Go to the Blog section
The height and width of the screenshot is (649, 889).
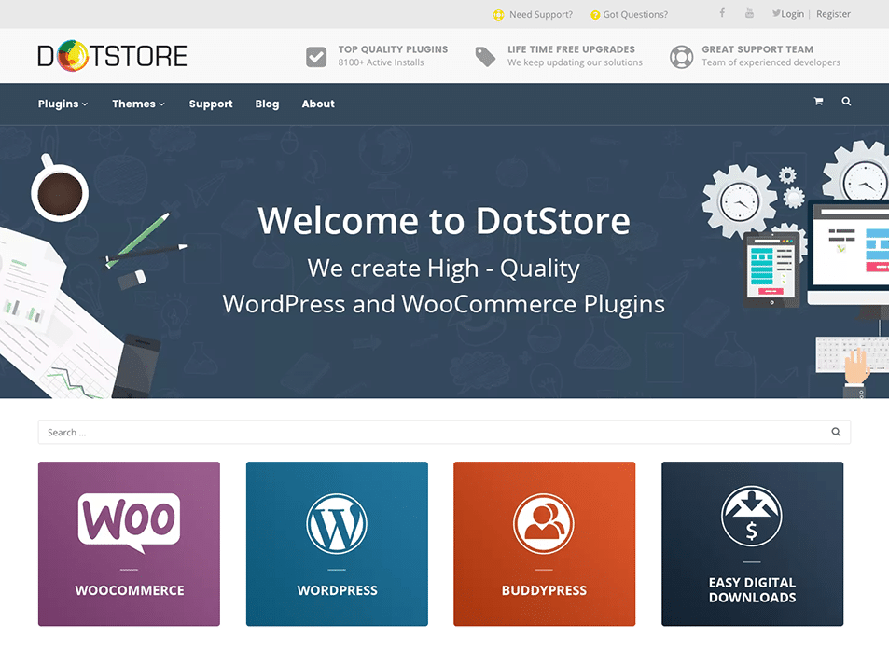[267, 104]
